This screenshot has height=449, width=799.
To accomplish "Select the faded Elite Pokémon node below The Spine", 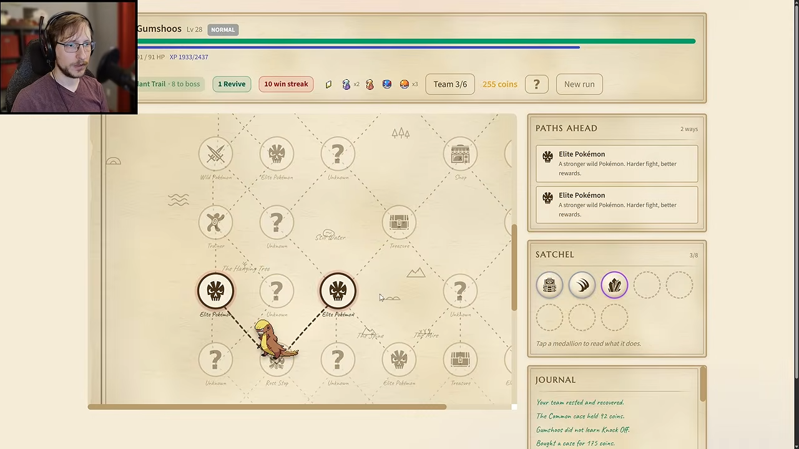I will [399, 359].
